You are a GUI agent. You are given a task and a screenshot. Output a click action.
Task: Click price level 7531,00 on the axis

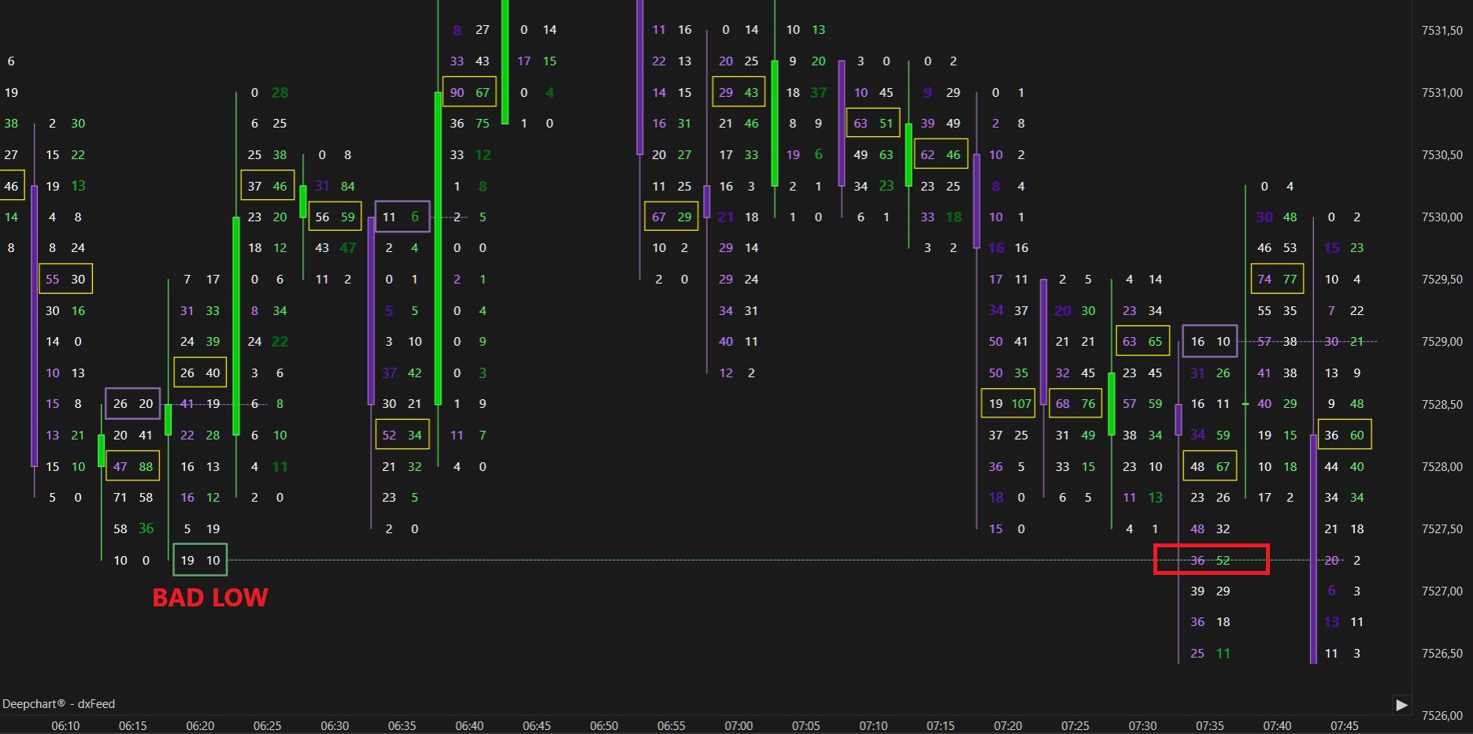coord(1442,93)
